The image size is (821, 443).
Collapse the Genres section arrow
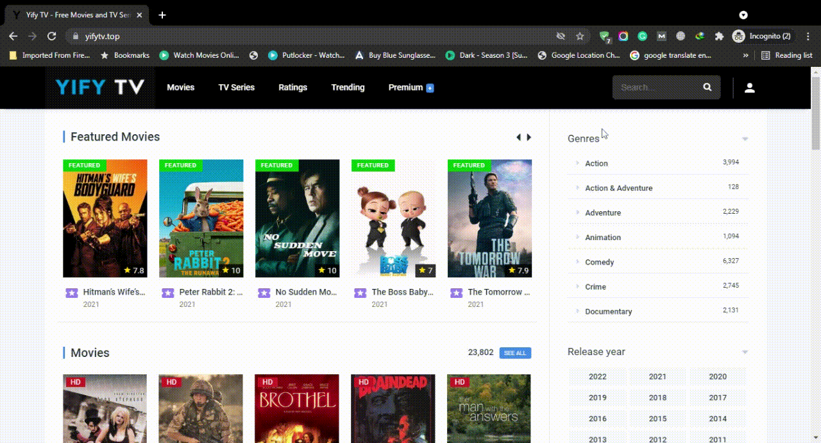pos(745,139)
